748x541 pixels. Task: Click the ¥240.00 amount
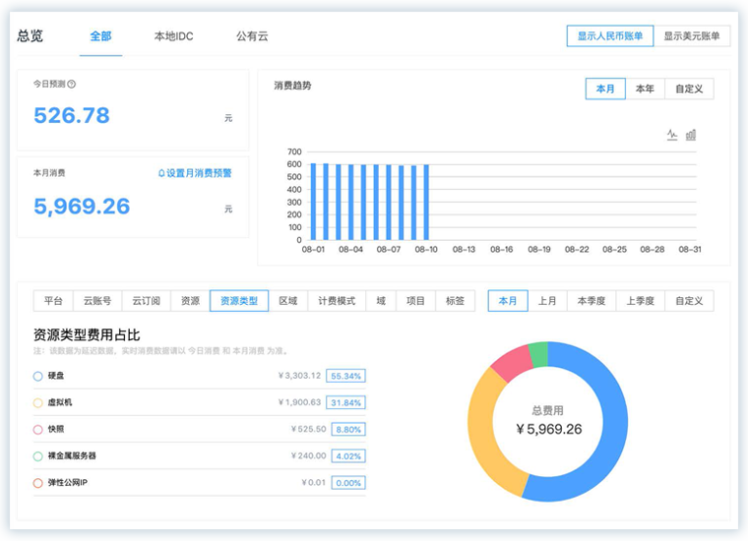[309, 455]
